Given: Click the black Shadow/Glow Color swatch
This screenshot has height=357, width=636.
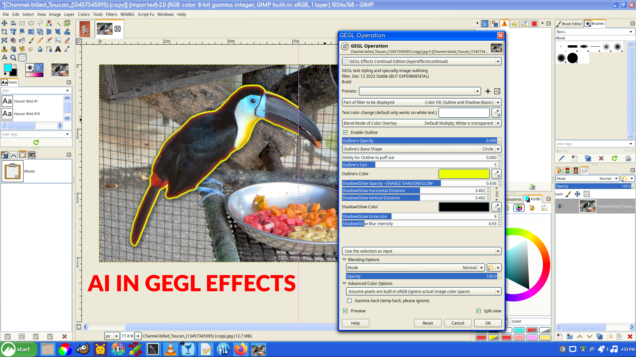Looking at the screenshot, I should pyautogui.click(x=464, y=207).
